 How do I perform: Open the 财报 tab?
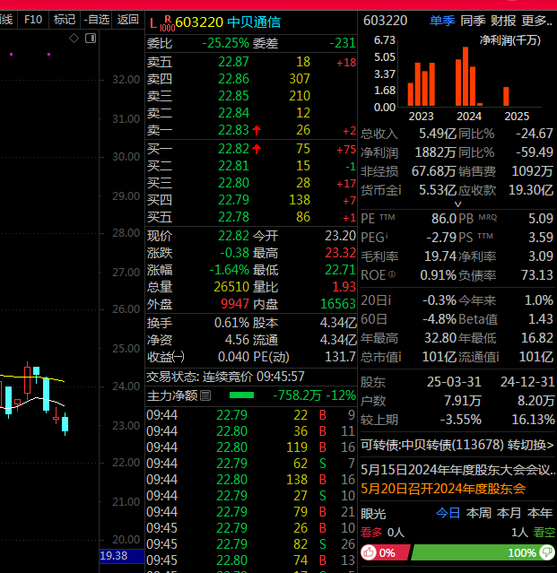coord(503,21)
